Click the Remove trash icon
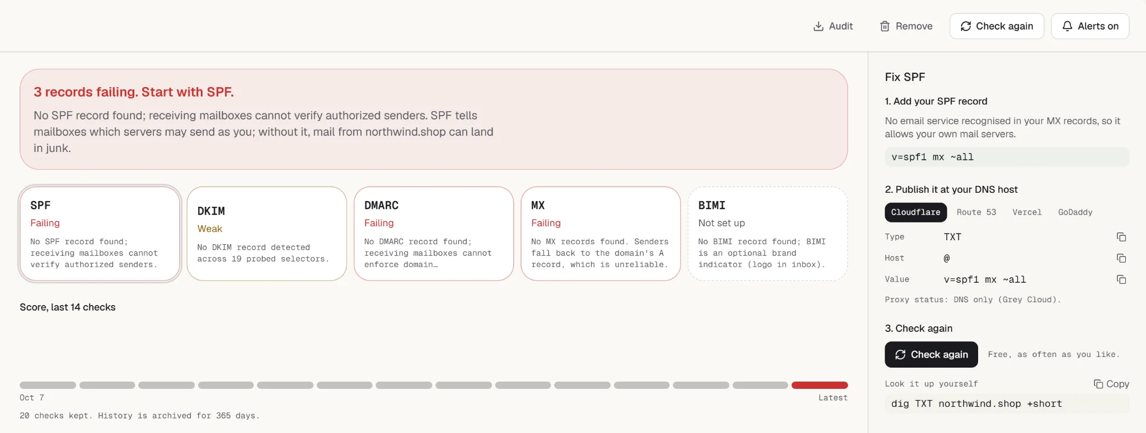1146x433 pixels. [885, 26]
